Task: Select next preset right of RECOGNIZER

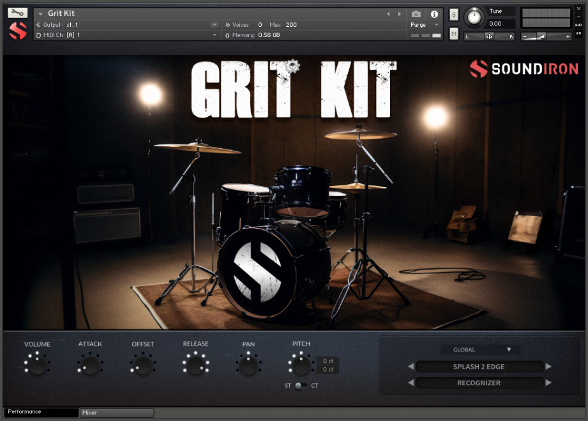Action: [548, 383]
